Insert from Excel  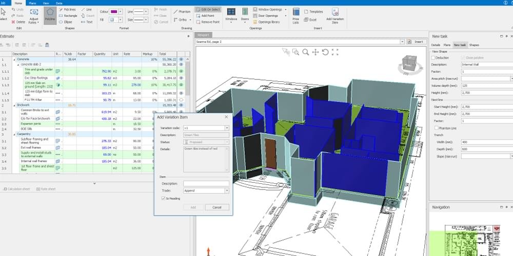(310, 19)
